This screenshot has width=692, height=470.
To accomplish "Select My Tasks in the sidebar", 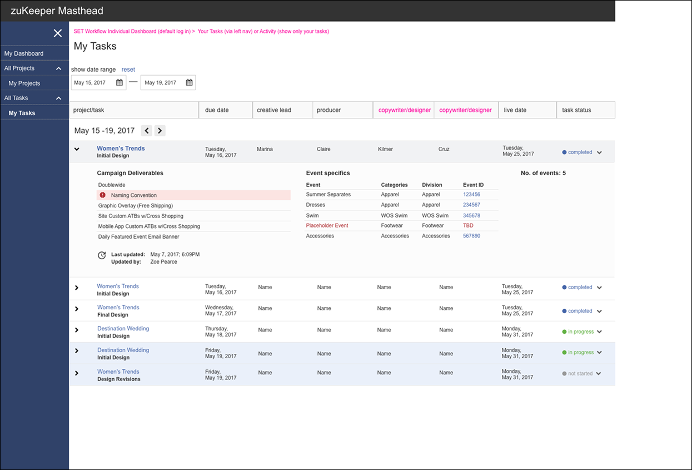I will pyautogui.click(x=22, y=113).
